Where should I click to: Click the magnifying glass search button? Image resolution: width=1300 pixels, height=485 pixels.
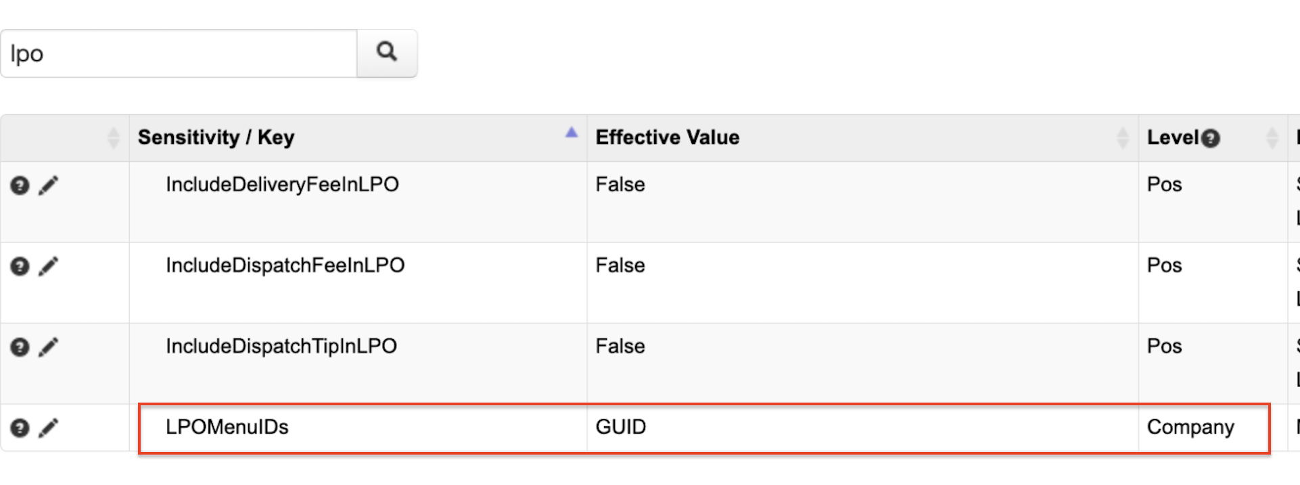point(386,53)
